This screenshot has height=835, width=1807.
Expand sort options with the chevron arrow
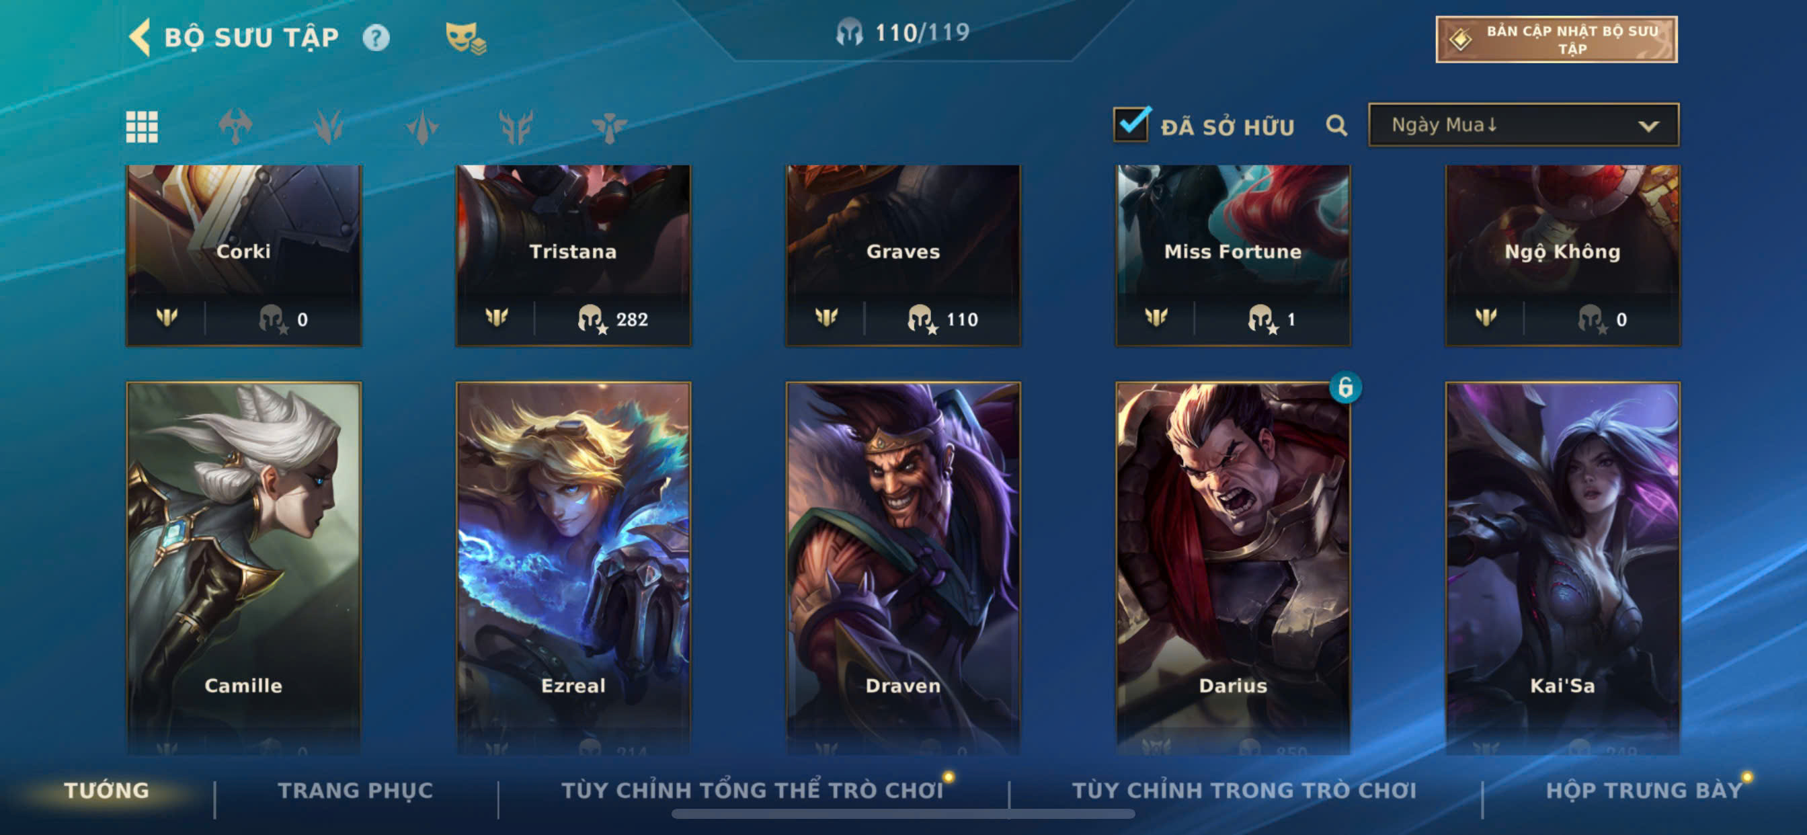tap(1648, 126)
